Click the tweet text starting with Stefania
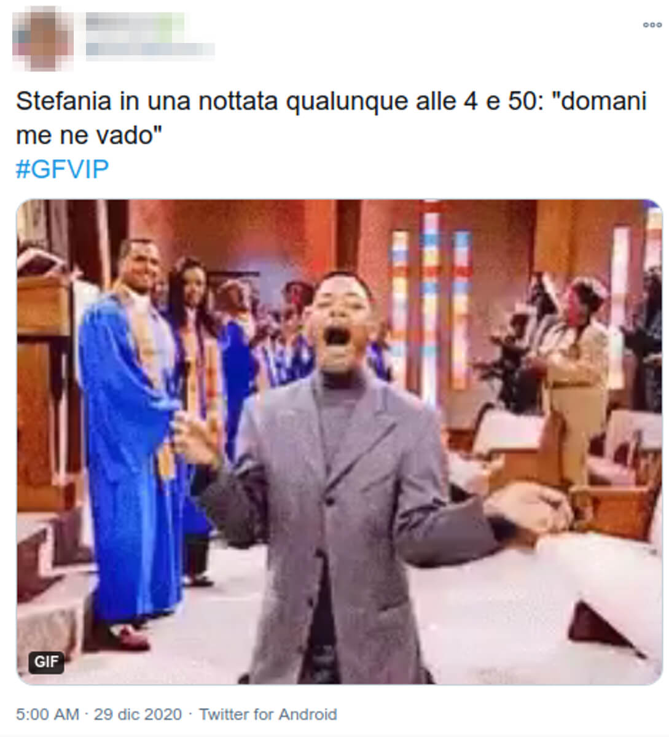This screenshot has width=669, height=737. click(x=331, y=118)
